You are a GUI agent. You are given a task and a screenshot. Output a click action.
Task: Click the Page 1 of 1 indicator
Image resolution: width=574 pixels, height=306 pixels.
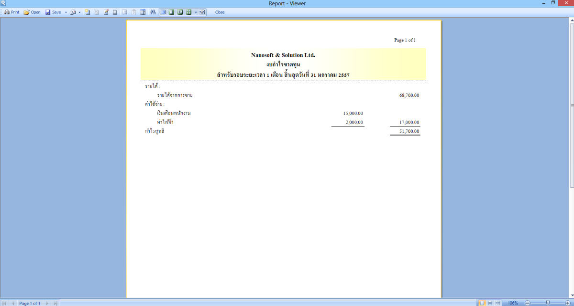pos(30,303)
